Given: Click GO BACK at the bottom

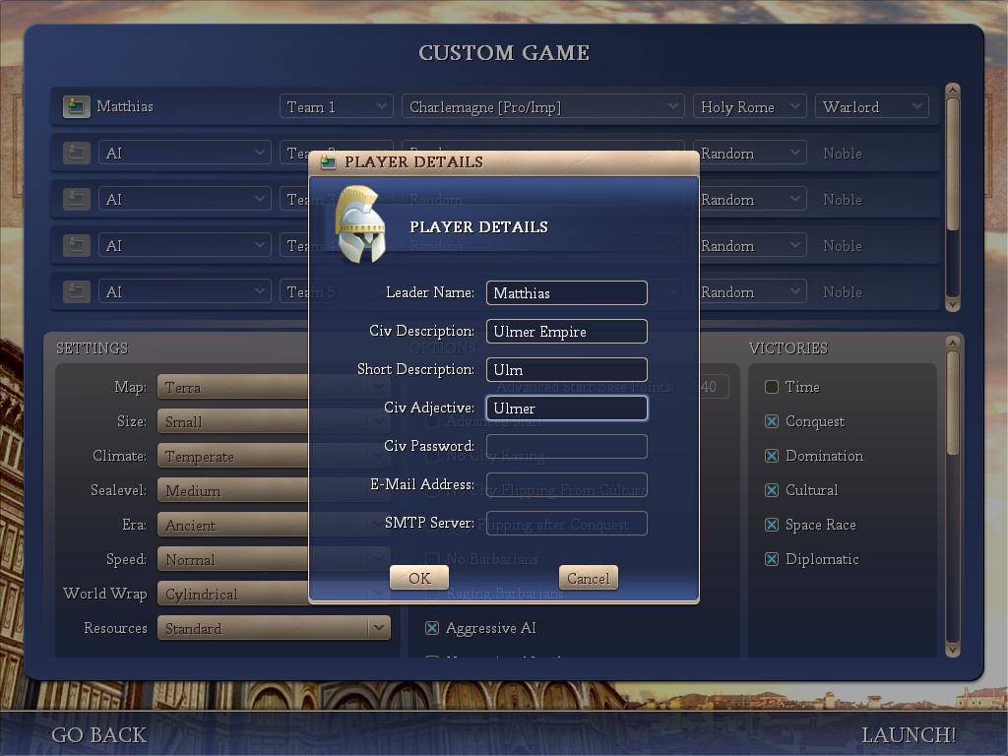Looking at the screenshot, I should click(x=99, y=734).
